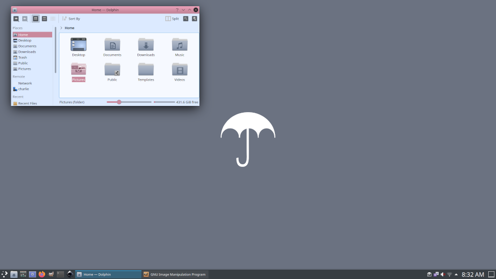Click the free disk space bar
496x279 pixels.
pyautogui.click(x=164, y=102)
